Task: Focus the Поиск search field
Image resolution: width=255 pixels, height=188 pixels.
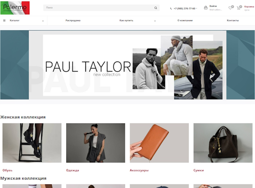Action: pyautogui.click(x=98, y=8)
